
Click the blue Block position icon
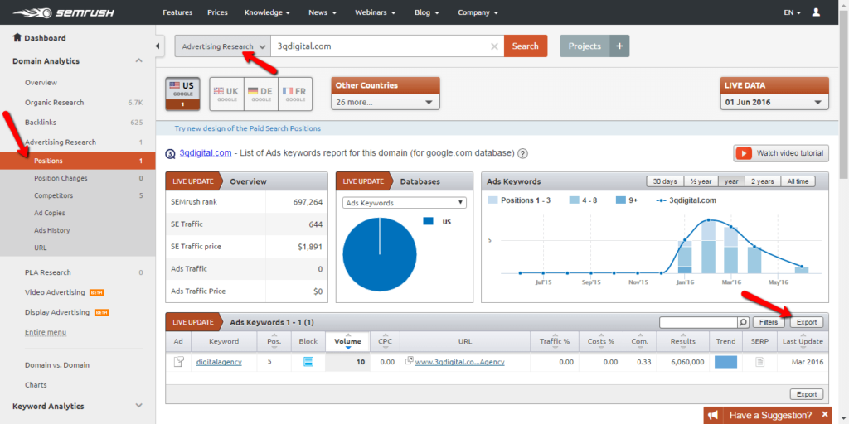(308, 362)
